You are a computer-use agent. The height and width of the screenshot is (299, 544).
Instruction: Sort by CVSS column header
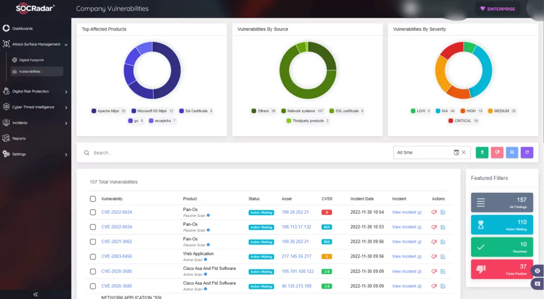(x=327, y=199)
